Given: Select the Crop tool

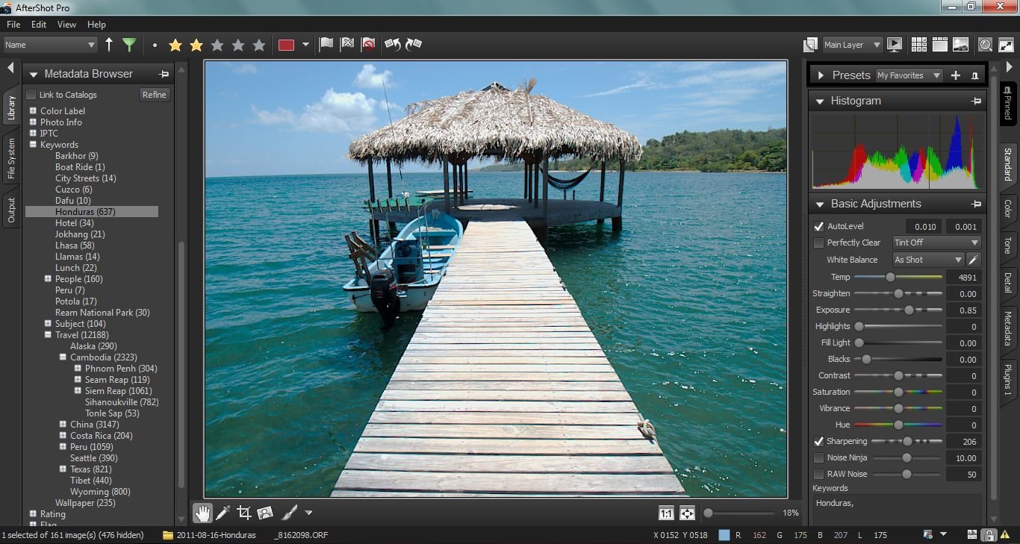Looking at the screenshot, I should click(243, 513).
